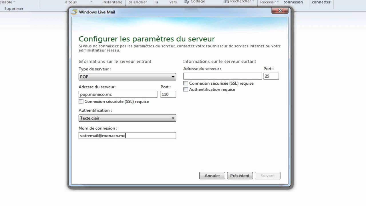
Task: Click the instantané item in background ribbon
Action: [x=112, y=2]
